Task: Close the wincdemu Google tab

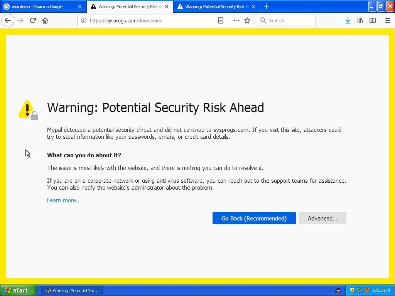Action: [x=80, y=7]
